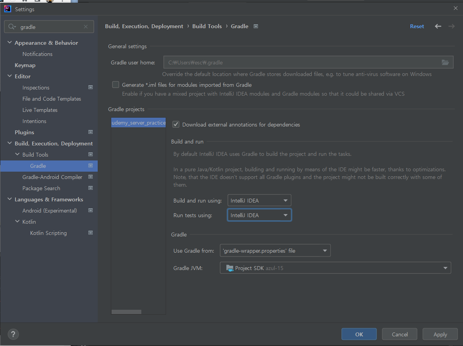Click the search magnifier icon in settings search

click(x=12, y=27)
